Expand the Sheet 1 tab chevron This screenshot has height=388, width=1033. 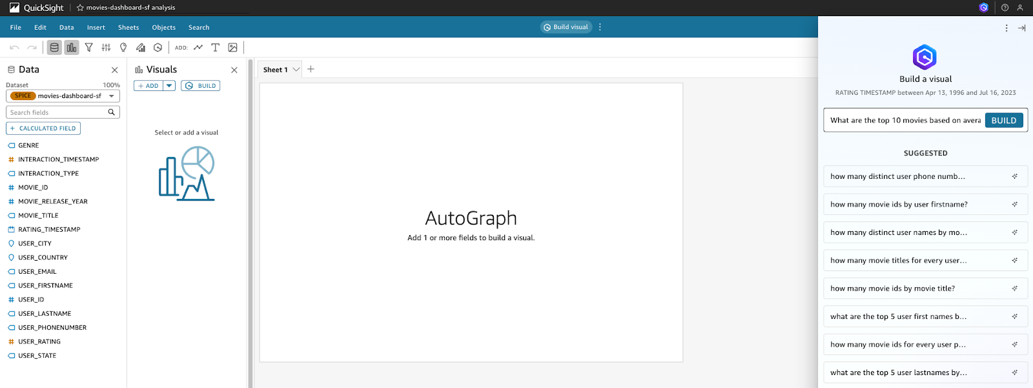coord(296,70)
